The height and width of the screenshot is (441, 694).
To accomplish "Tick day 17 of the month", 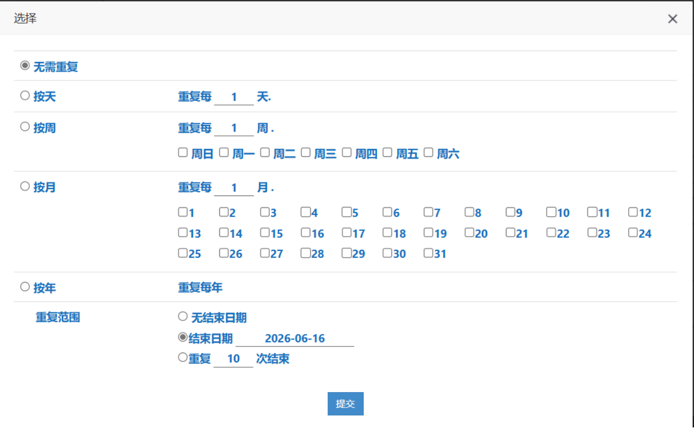I will [x=346, y=232].
